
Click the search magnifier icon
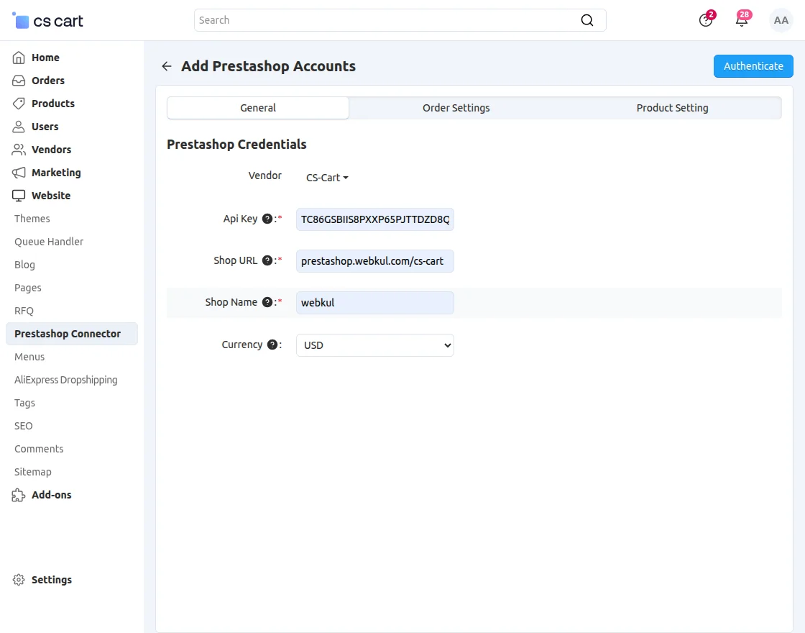pos(587,20)
